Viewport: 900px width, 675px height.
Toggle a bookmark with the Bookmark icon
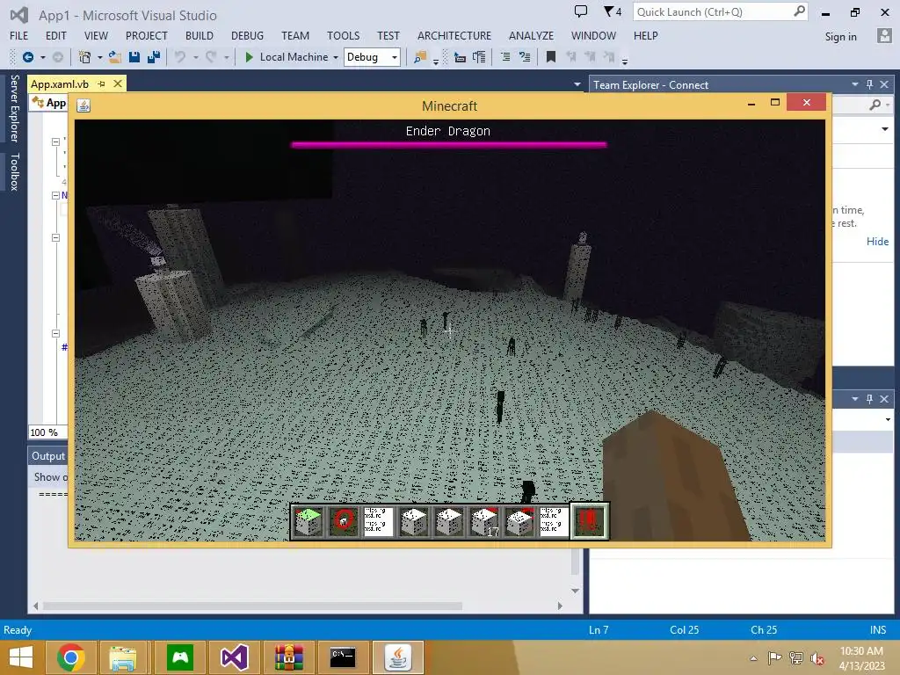[550, 57]
